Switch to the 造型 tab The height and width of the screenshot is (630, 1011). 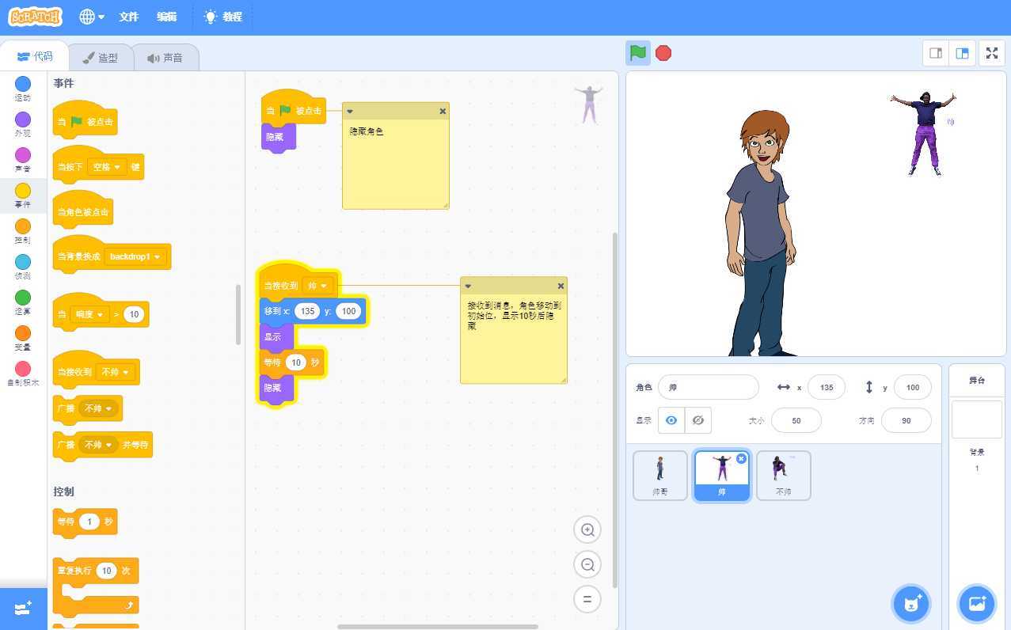pyautogui.click(x=100, y=58)
